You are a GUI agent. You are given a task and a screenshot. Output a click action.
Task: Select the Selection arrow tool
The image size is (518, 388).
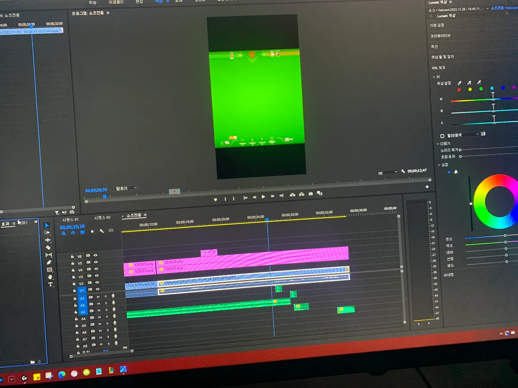click(x=47, y=225)
